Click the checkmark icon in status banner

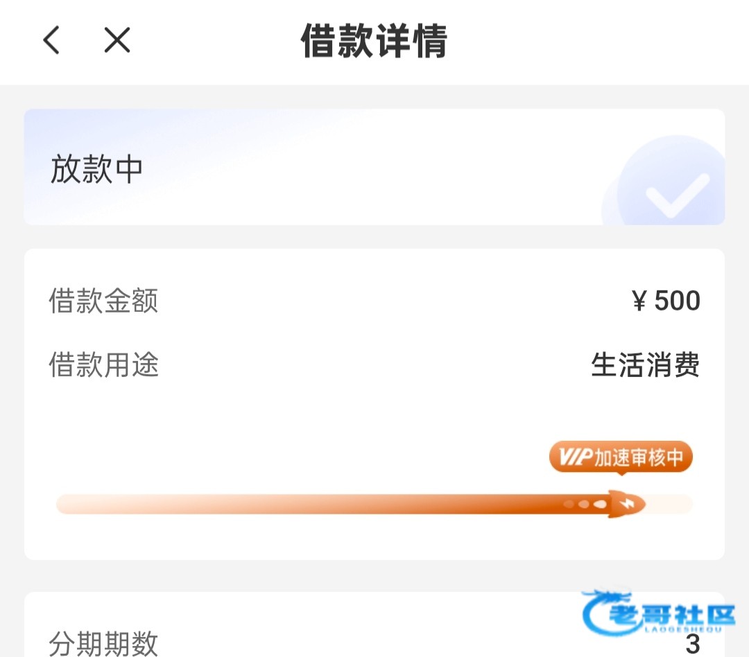[x=677, y=194]
